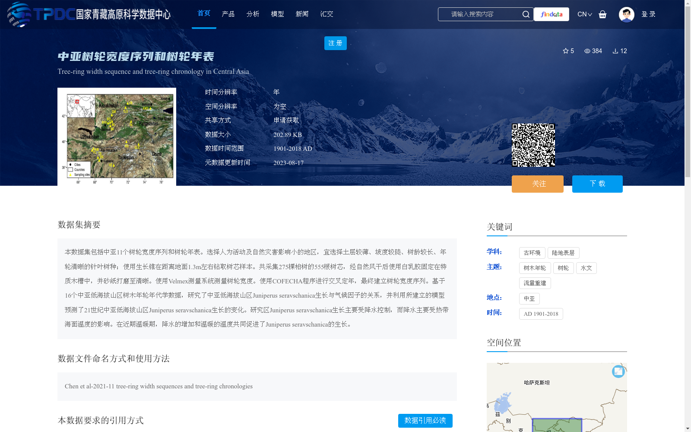The image size is (691, 432).
Task: Click the orange 关注 follow button
Action: click(x=538, y=184)
